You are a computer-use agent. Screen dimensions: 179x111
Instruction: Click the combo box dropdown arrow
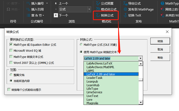[x=141, y=58]
